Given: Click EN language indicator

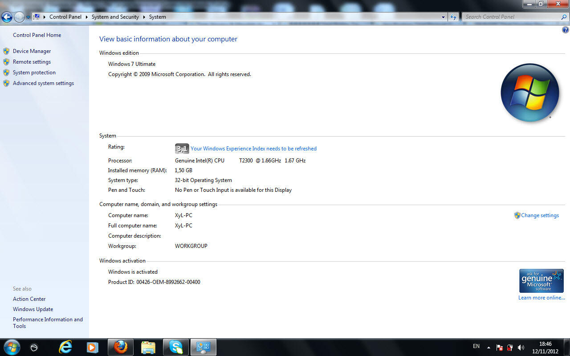Looking at the screenshot, I should click(x=476, y=346).
